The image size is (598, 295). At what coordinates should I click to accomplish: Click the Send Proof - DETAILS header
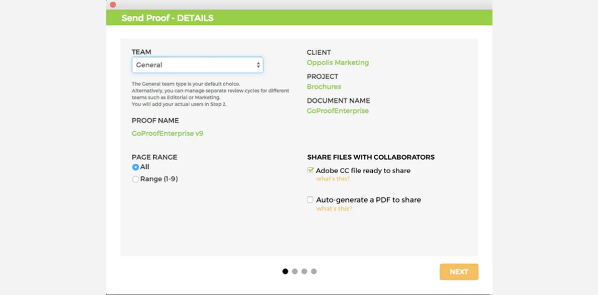click(167, 18)
